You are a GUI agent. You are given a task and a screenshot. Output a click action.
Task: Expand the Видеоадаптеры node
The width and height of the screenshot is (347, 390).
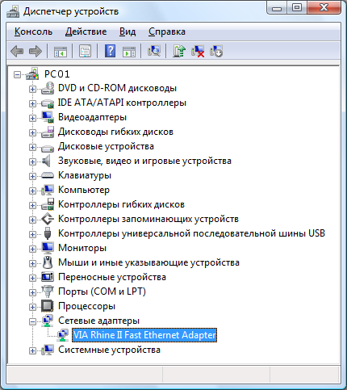click(x=32, y=118)
